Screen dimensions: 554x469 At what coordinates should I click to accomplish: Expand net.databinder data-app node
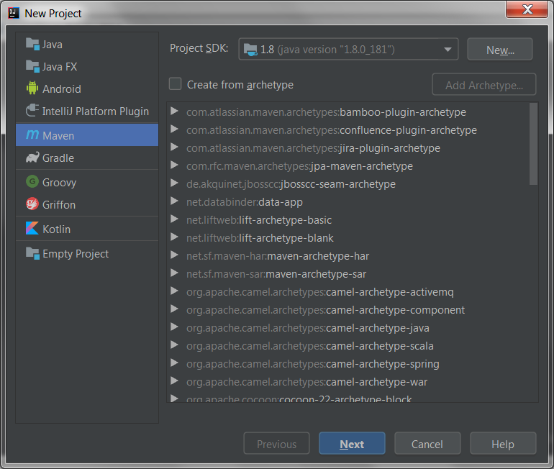pyautogui.click(x=174, y=201)
